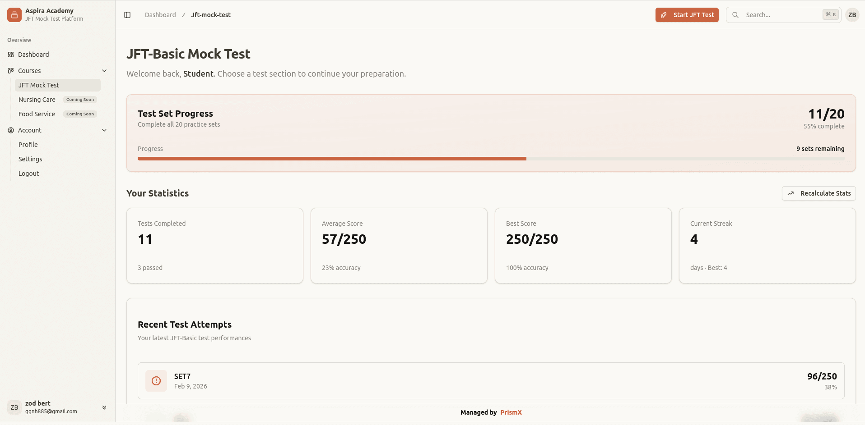This screenshot has height=425, width=865.
Task: Expand the zod bert user menu chevron
Action: [104, 407]
